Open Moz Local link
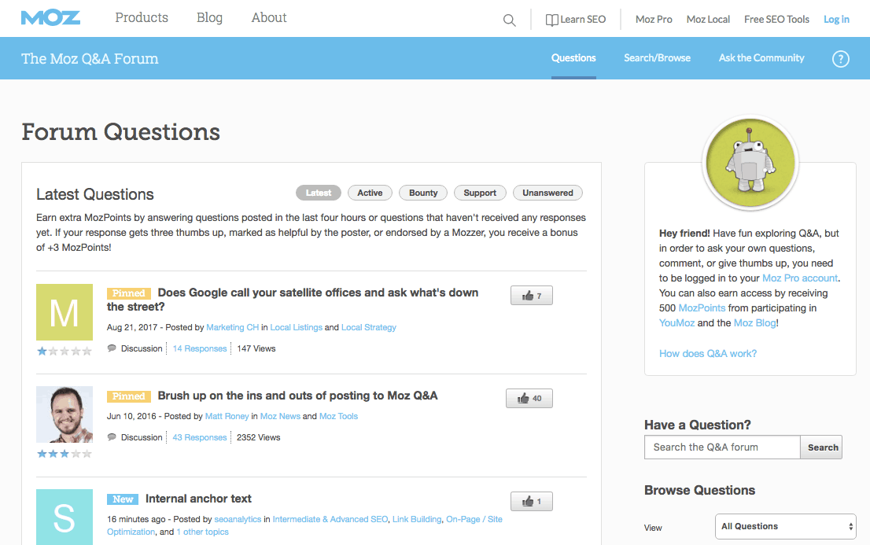 [708, 20]
